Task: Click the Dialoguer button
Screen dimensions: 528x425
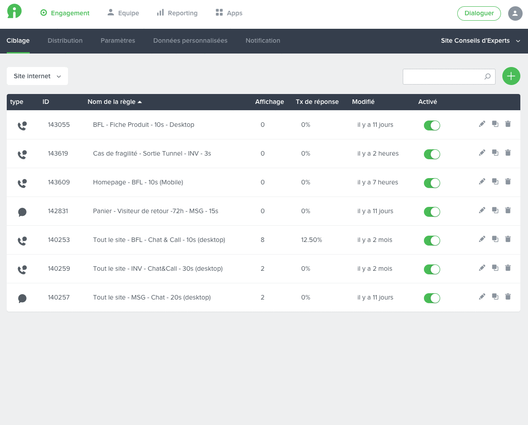Action: point(479,13)
